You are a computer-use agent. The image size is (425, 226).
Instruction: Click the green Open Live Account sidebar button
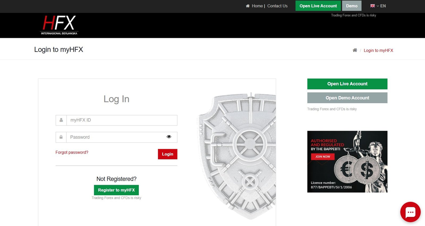pyautogui.click(x=347, y=84)
